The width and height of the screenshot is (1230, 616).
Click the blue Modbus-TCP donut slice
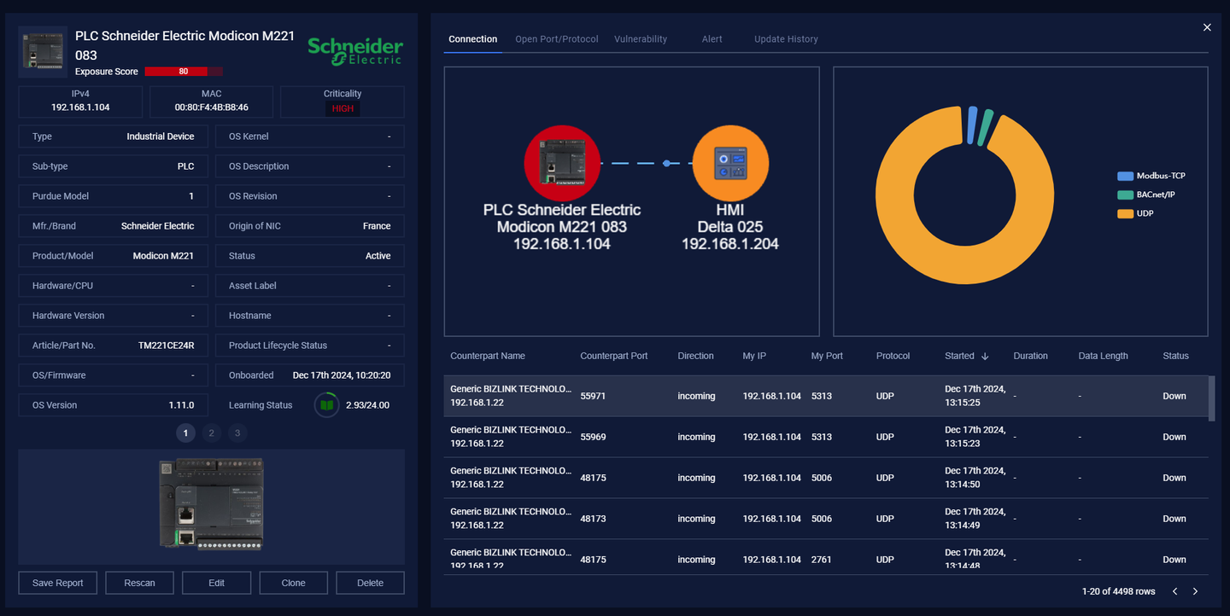(973, 125)
